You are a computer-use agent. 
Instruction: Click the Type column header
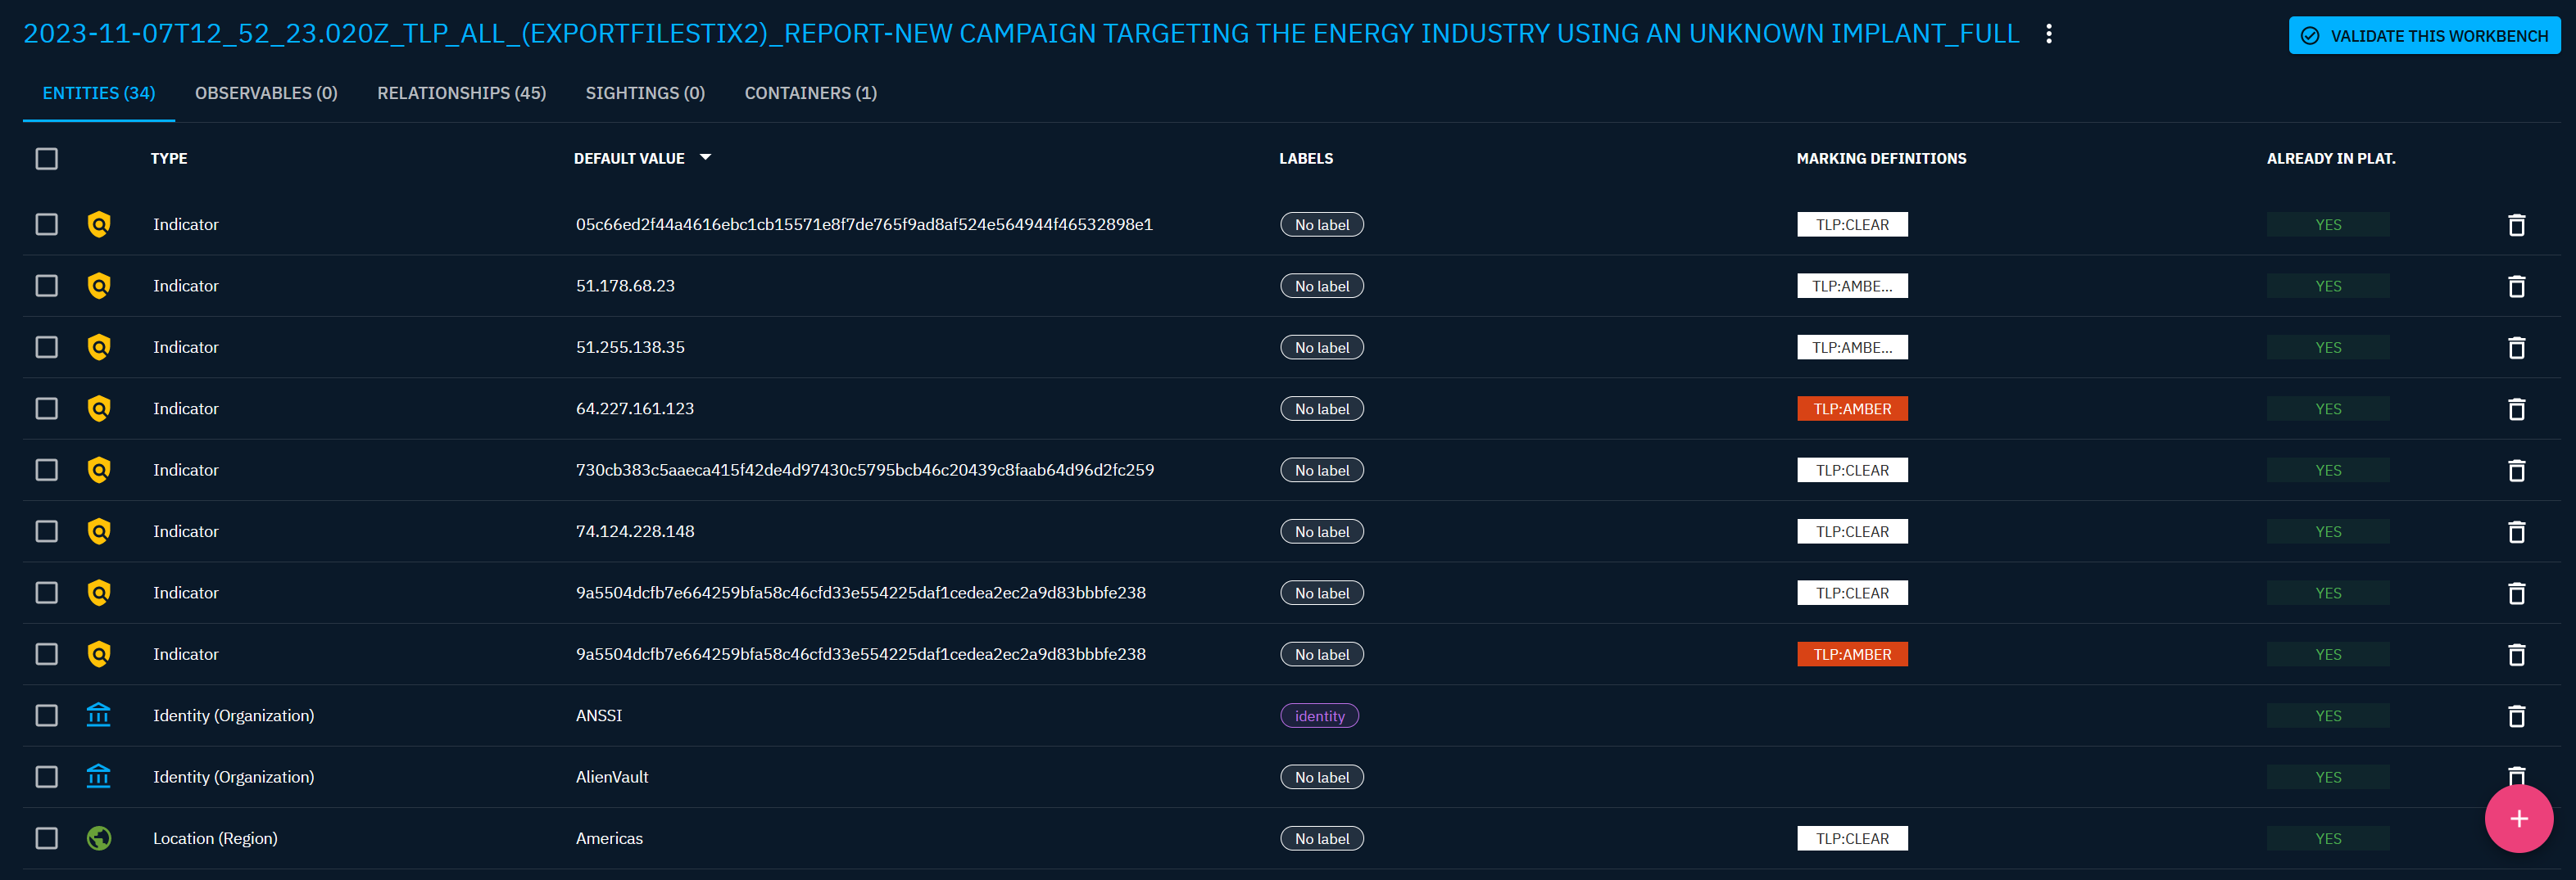(x=169, y=159)
